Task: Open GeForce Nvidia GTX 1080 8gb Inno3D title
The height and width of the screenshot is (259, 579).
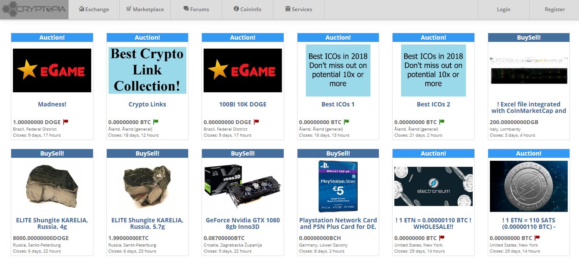Action: [243, 223]
